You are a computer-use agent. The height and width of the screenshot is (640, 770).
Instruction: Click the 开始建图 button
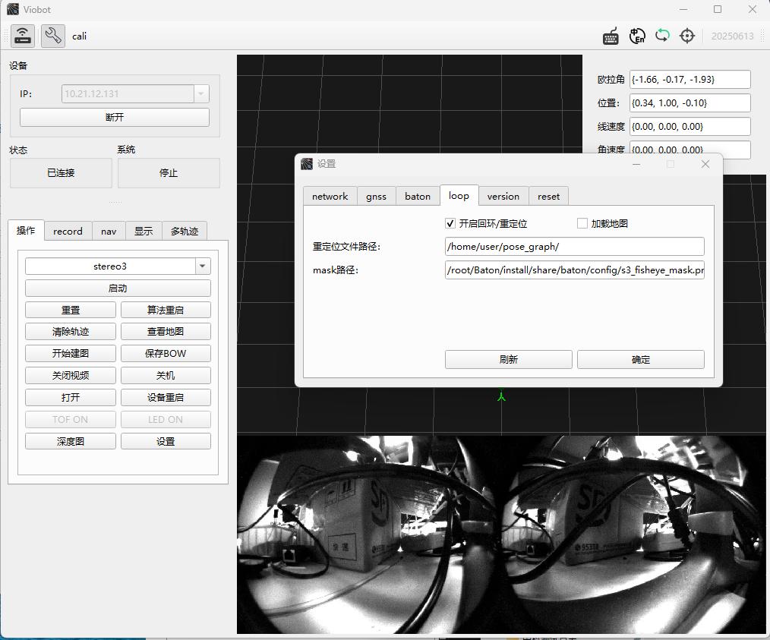(71, 353)
